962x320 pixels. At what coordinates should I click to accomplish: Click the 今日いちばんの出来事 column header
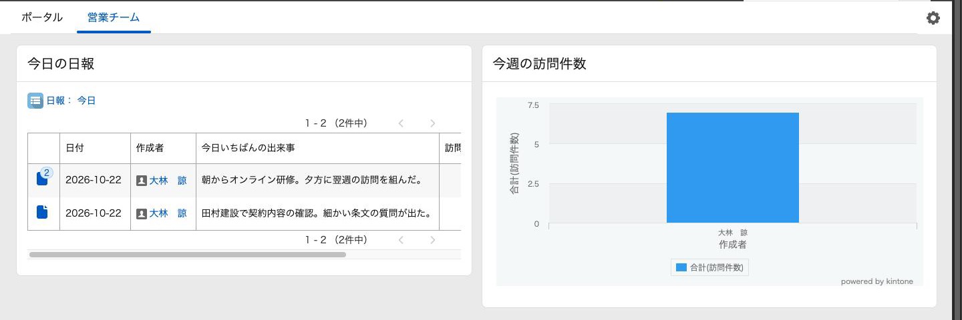click(x=317, y=148)
